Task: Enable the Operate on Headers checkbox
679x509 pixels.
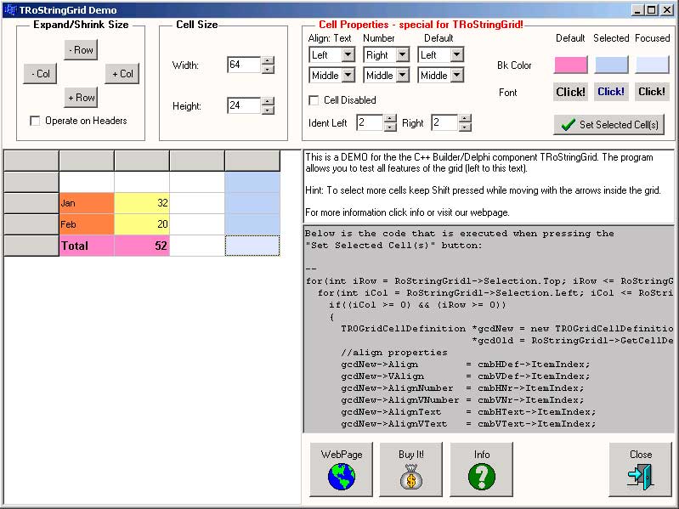Action: coord(35,121)
